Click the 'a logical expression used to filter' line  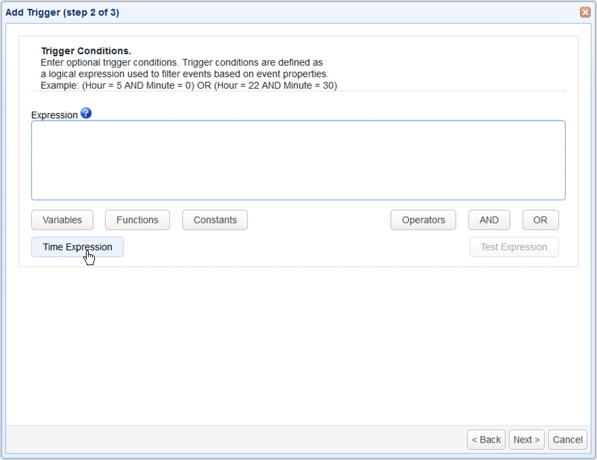click(x=184, y=74)
